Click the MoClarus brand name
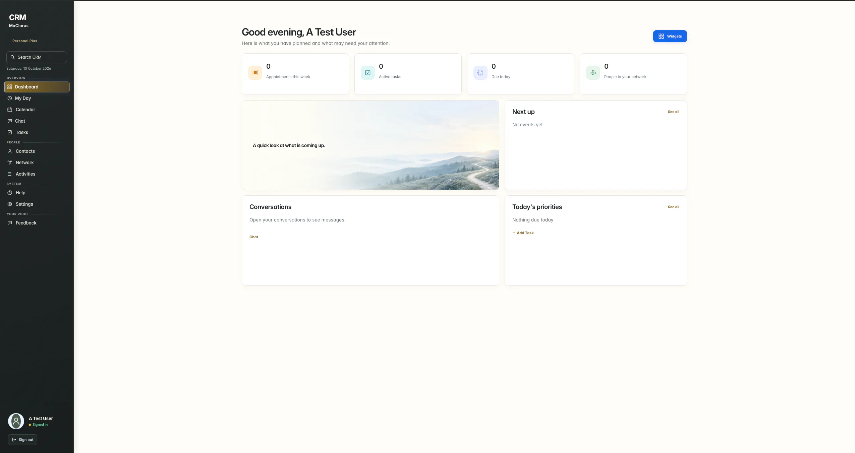 point(19,26)
